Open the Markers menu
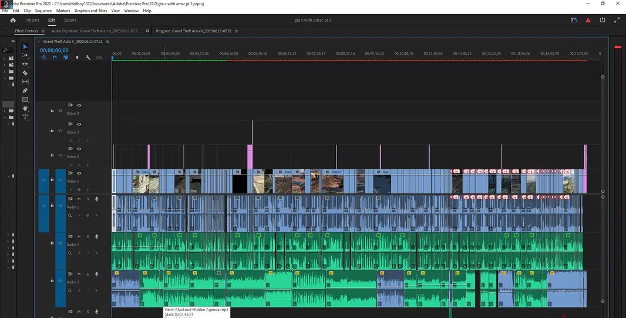Viewport: 626px width, 318px height. coord(63,11)
